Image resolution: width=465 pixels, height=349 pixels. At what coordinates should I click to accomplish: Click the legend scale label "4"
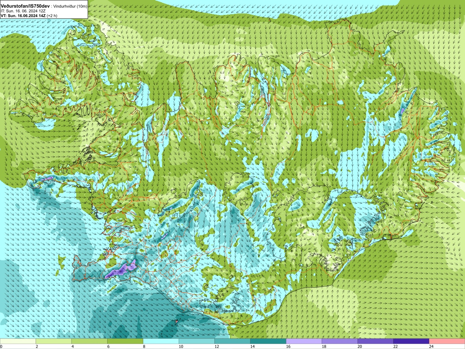click(x=72, y=346)
